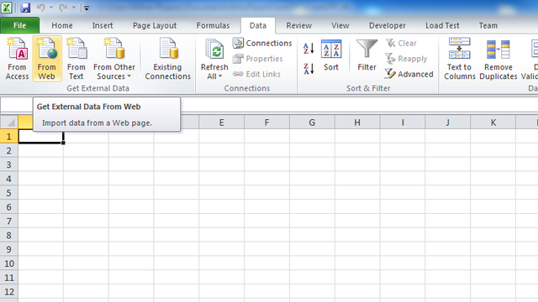Open Advanced filter options
The width and height of the screenshot is (538, 302).
coord(409,74)
